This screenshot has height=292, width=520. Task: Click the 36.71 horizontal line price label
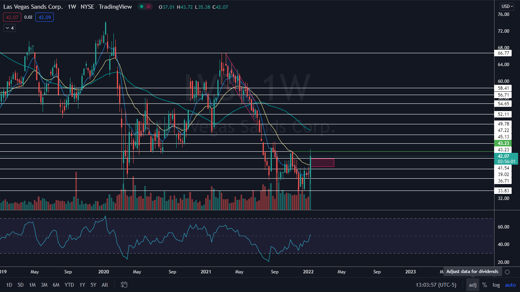pyautogui.click(x=503, y=181)
